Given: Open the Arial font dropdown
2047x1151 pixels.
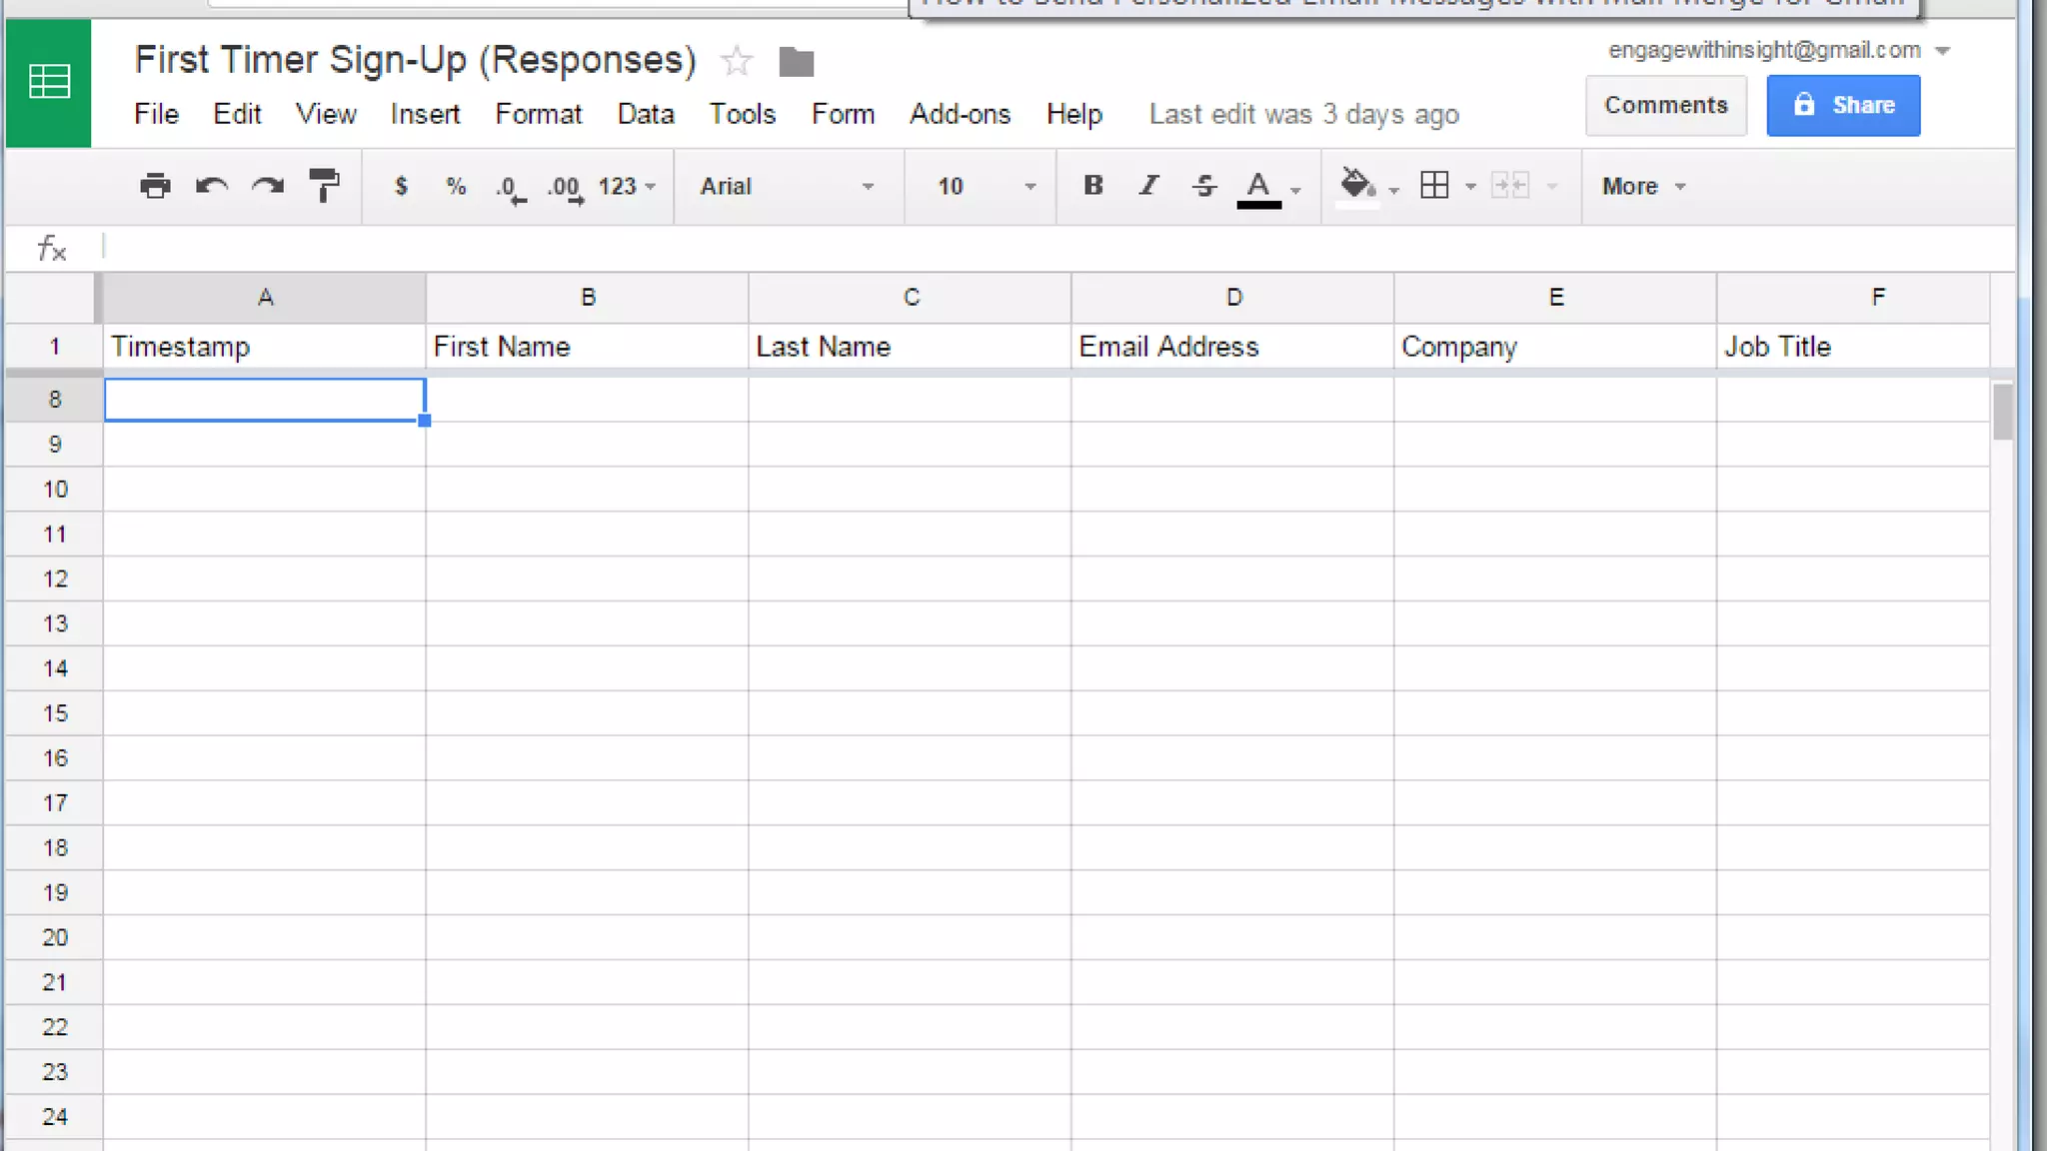Looking at the screenshot, I should [x=787, y=187].
